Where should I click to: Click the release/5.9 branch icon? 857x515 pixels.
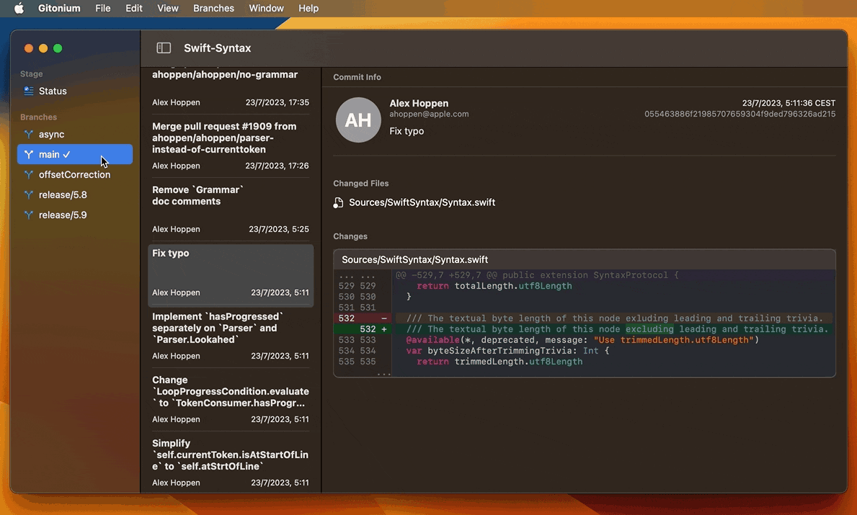(x=28, y=215)
